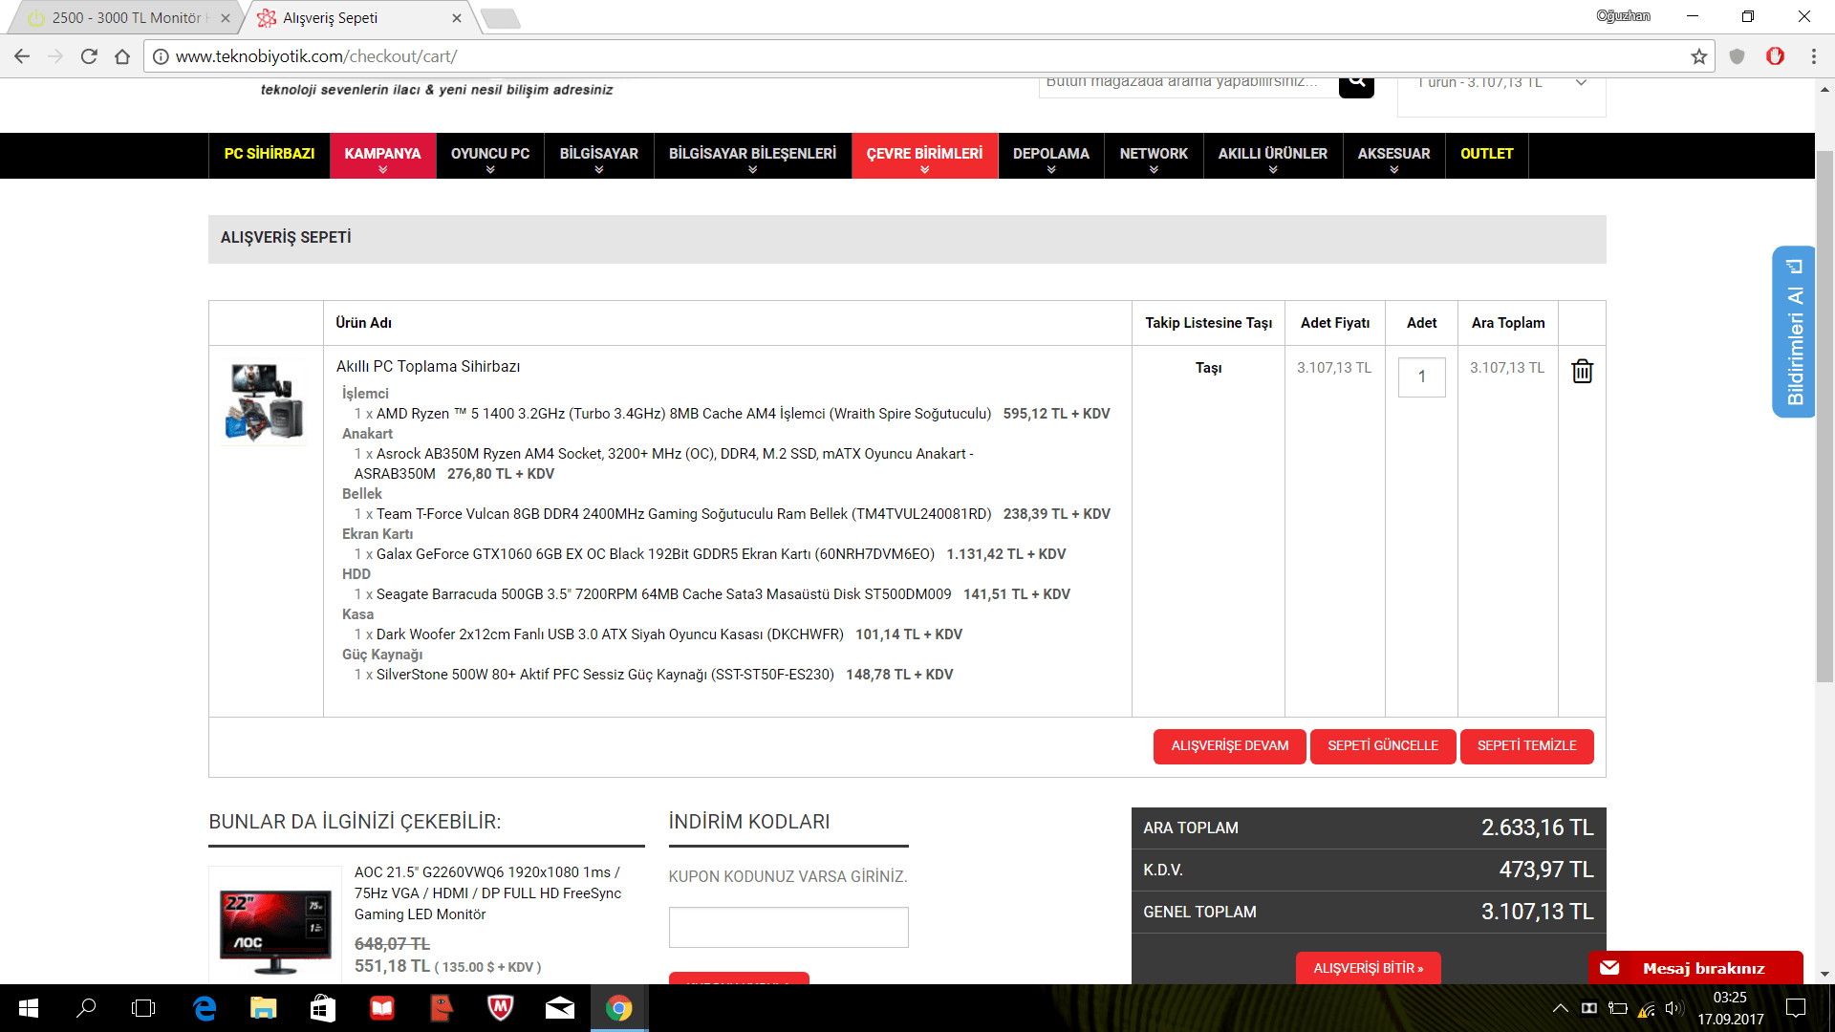Expand the KAMPANYA menu

click(x=382, y=156)
